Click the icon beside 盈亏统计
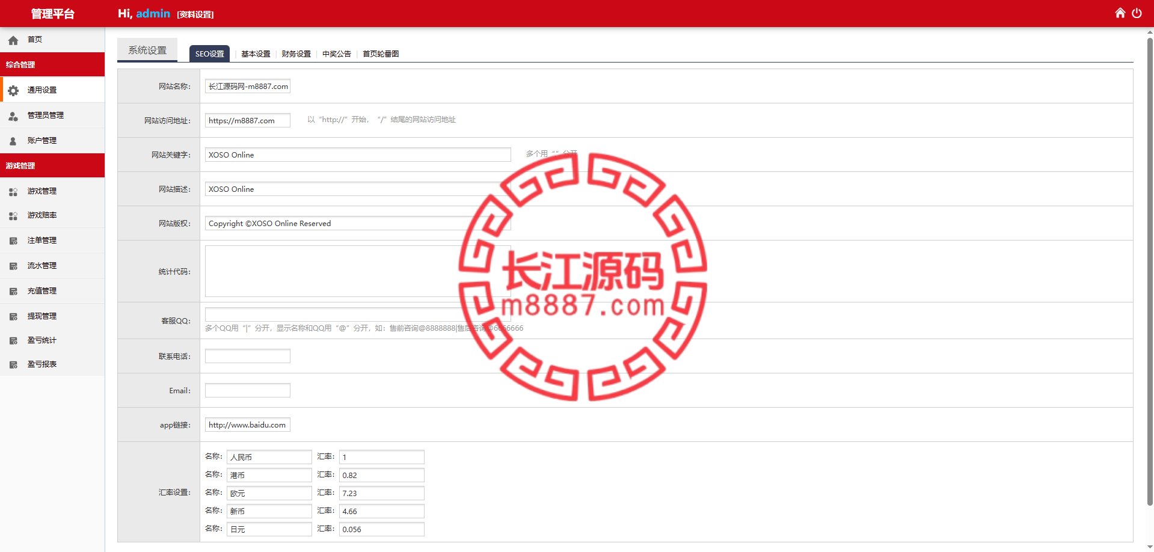 13,341
